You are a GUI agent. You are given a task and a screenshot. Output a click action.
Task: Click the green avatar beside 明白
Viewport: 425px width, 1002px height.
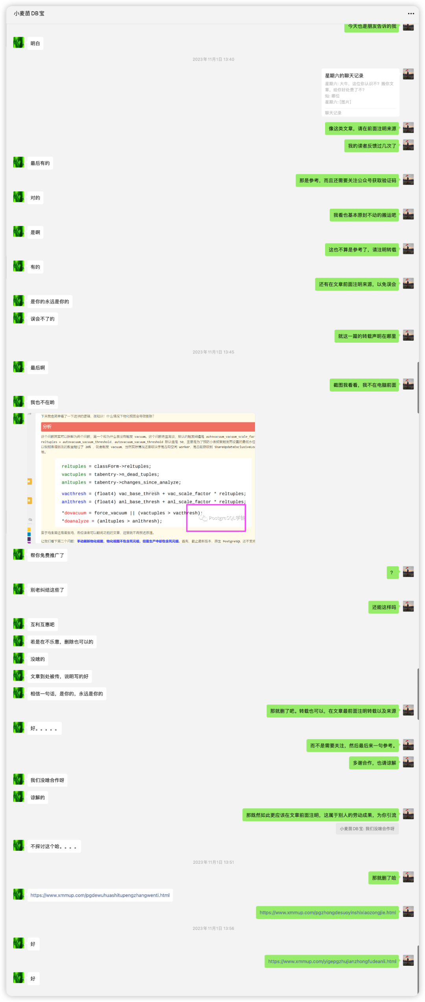[18, 43]
